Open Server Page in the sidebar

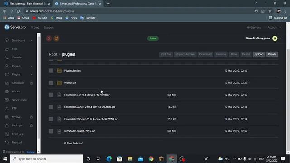19,100
